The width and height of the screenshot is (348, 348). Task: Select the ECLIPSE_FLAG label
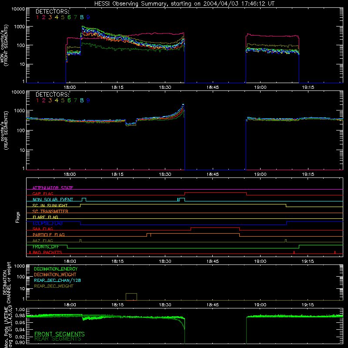[x=47, y=223]
